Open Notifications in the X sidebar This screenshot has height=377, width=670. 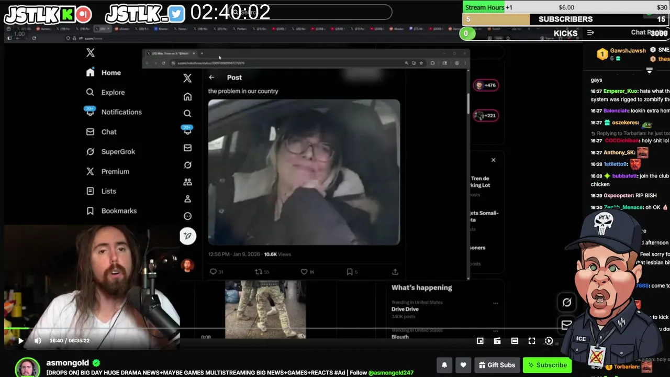(114, 112)
